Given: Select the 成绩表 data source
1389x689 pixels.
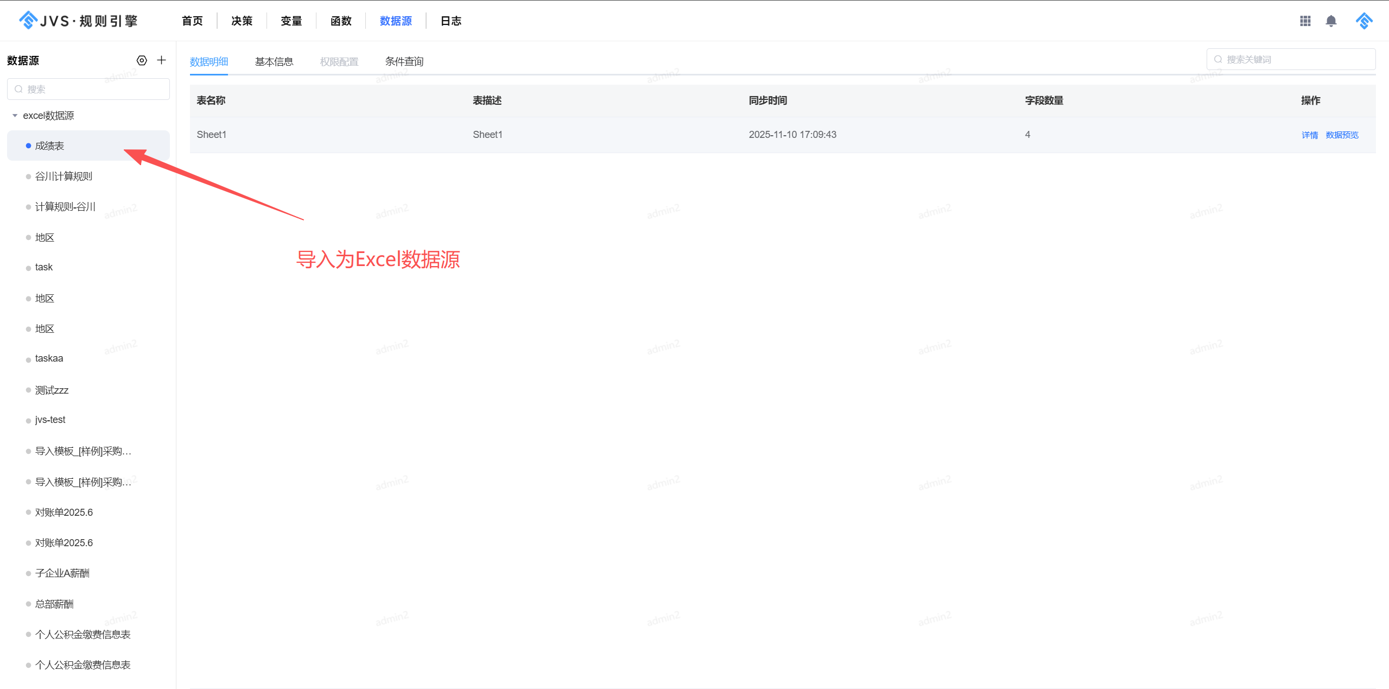Looking at the screenshot, I should click(x=49, y=146).
